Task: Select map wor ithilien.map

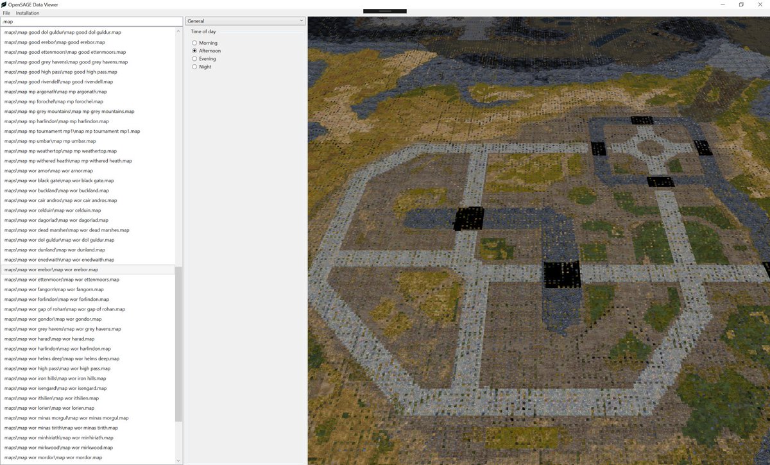Action: tap(88, 398)
